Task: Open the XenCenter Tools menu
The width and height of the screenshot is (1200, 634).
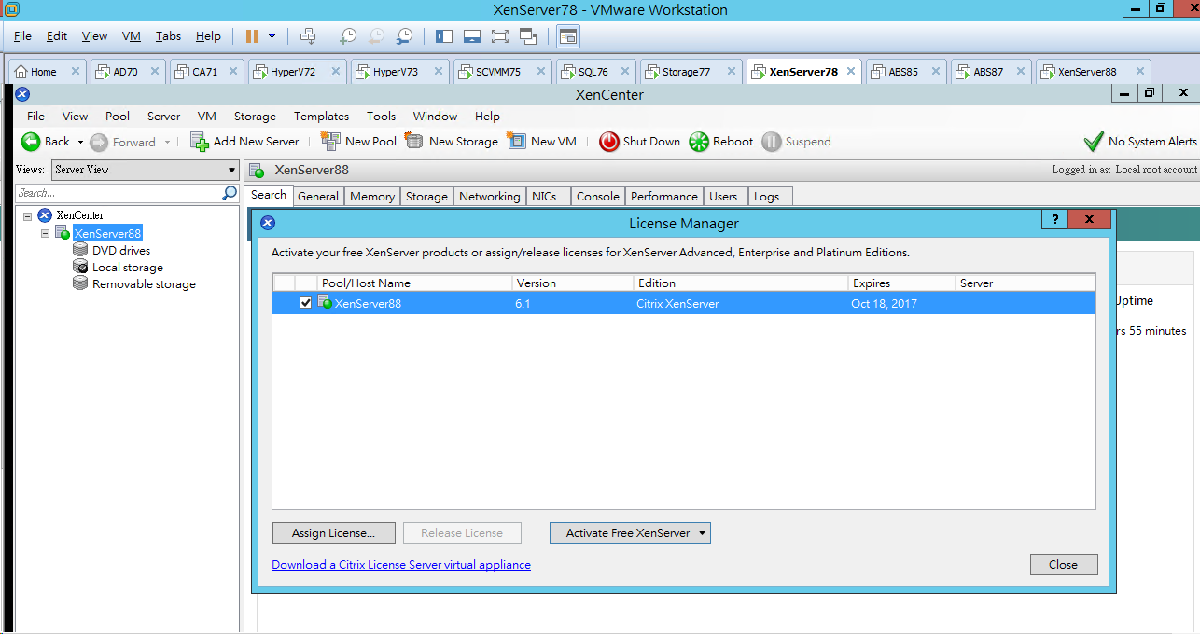Action: click(381, 117)
